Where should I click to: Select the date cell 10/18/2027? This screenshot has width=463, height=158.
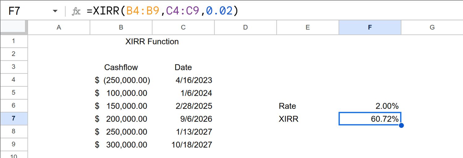pyautogui.click(x=183, y=145)
